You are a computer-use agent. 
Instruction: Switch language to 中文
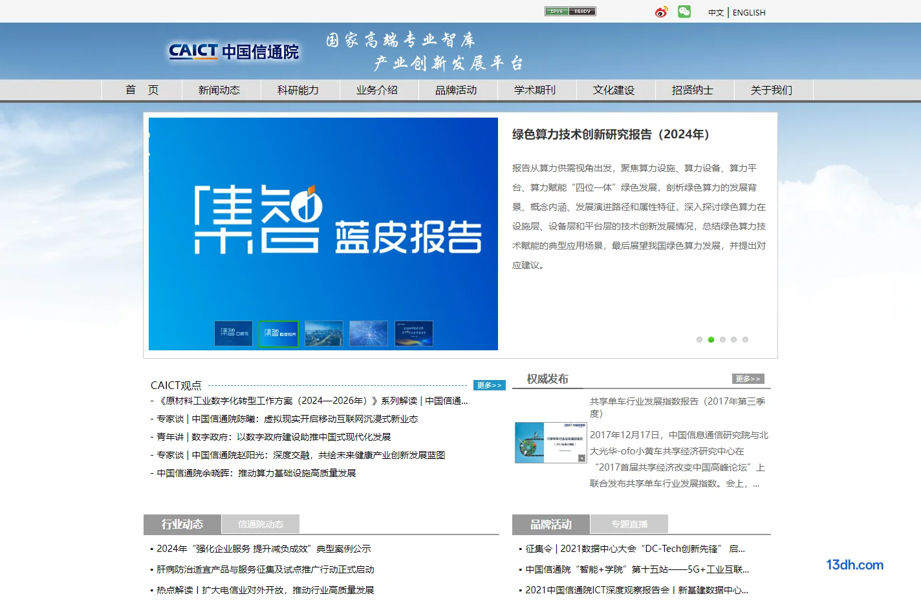[716, 12]
